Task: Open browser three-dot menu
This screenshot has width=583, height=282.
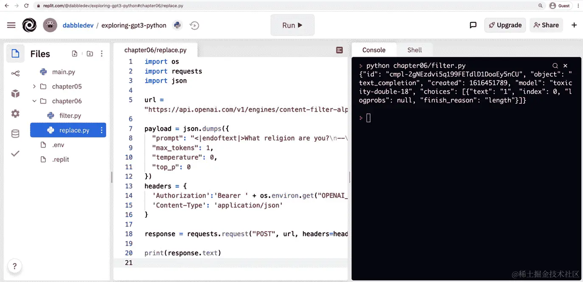Action: [578, 6]
